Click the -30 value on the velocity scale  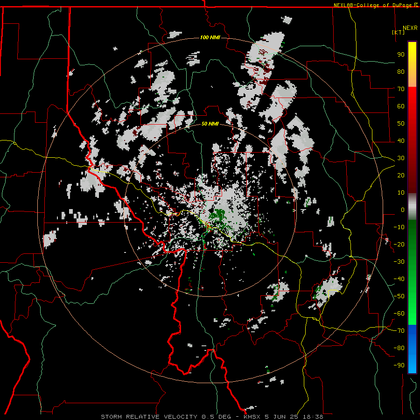(x=399, y=262)
